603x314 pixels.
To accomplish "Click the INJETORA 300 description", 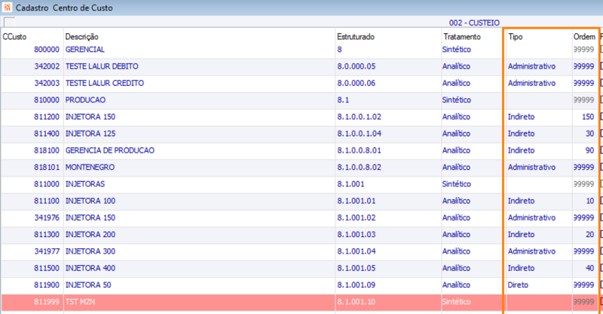I will coord(90,251).
